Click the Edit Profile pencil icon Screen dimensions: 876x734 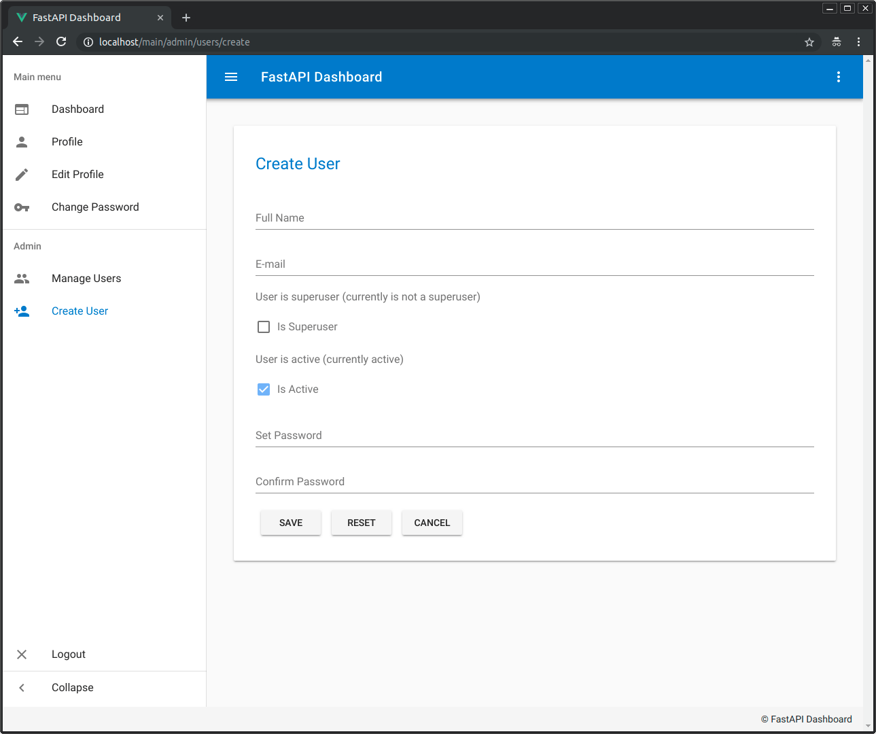point(22,174)
